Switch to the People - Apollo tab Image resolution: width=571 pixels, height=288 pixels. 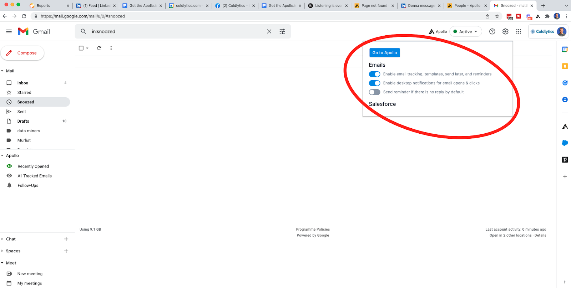(467, 5)
